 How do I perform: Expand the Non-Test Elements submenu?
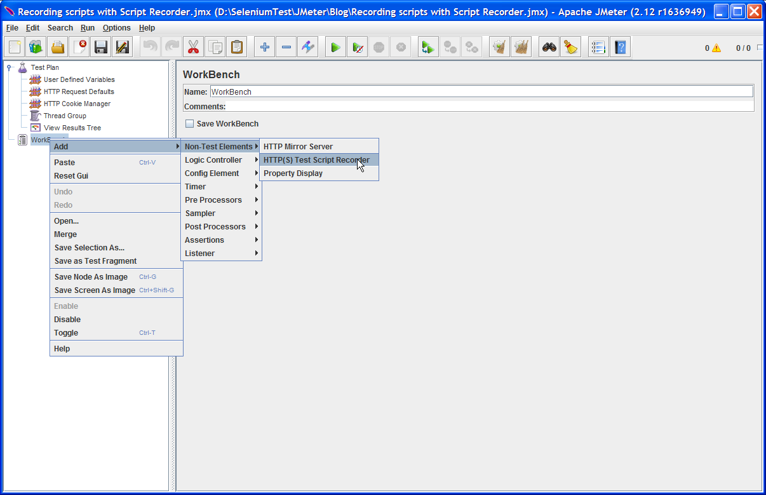click(221, 146)
